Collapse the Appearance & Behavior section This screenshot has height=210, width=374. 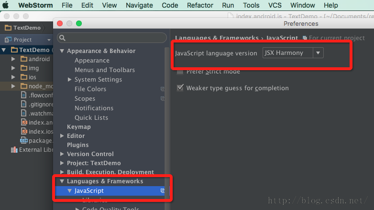pyautogui.click(x=62, y=51)
